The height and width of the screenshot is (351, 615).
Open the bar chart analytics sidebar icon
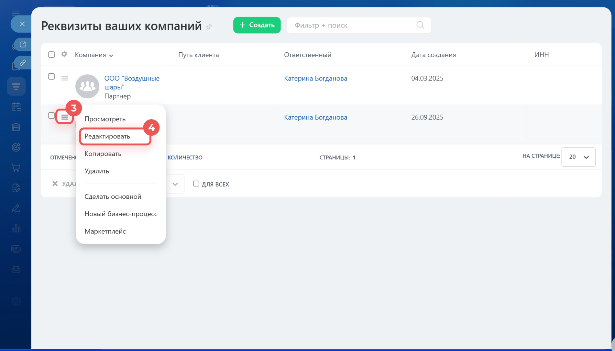pos(16,229)
